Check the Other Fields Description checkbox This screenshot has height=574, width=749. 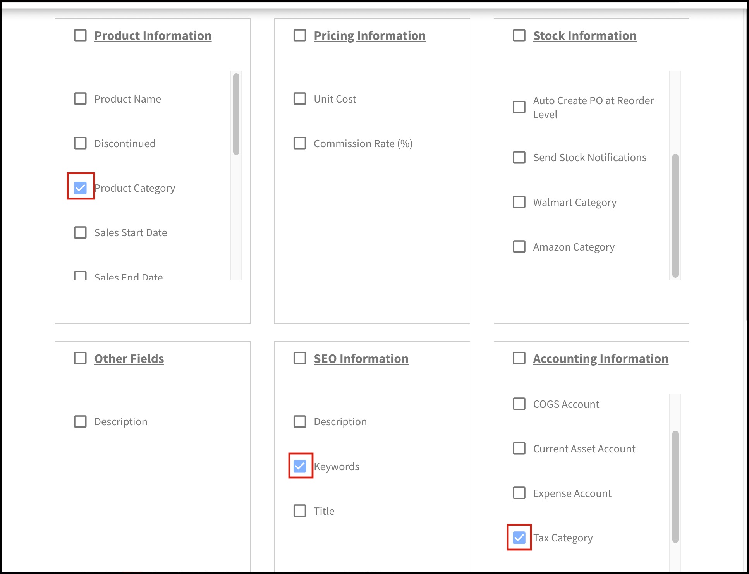80,421
